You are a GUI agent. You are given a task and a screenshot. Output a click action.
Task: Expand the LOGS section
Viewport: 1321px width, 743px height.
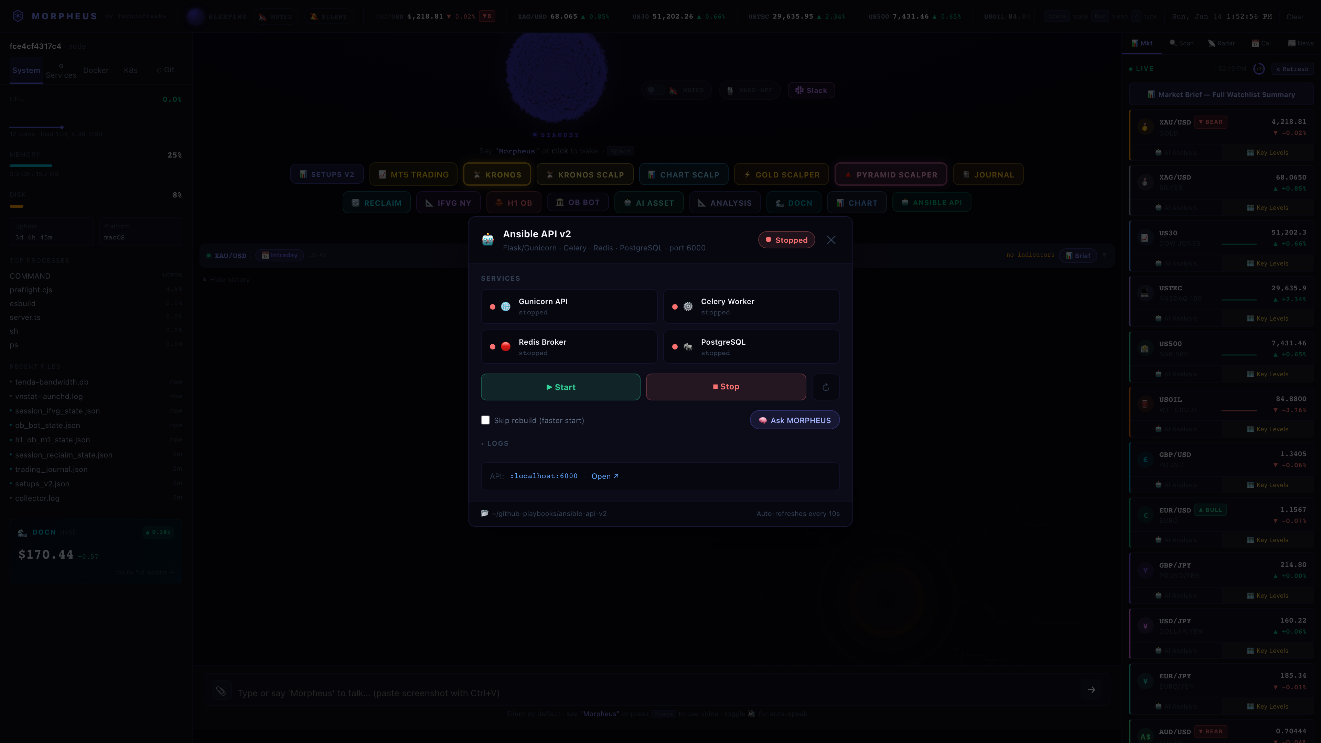click(x=495, y=443)
